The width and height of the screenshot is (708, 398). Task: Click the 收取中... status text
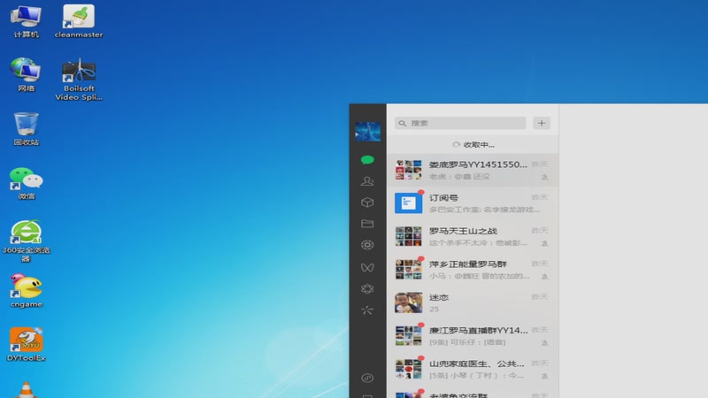coord(479,145)
